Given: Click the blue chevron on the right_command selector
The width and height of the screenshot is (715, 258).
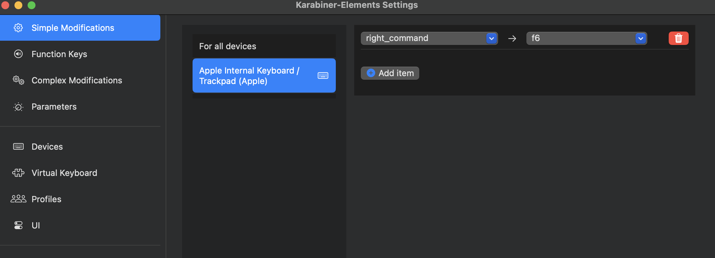Looking at the screenshot, I should 492,38.
